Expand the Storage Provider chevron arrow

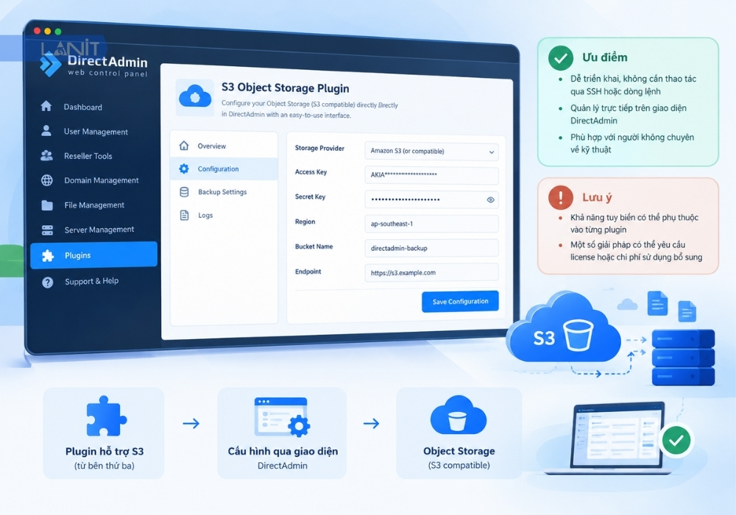tap(492, 152)
